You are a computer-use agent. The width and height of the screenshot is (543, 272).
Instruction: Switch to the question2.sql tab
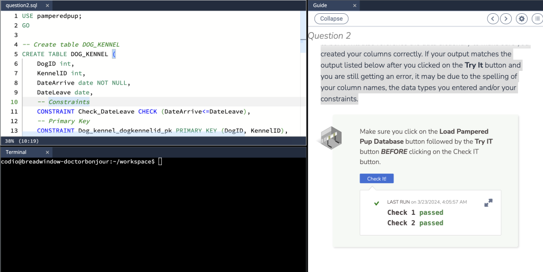(x=22, y=5)
